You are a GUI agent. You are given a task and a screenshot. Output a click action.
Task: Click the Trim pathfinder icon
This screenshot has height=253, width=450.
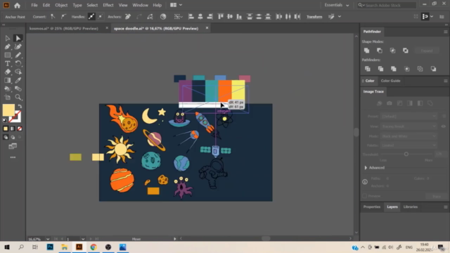(380, 69)
